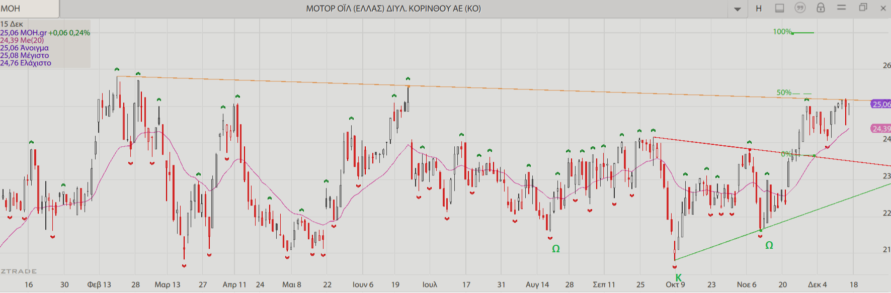Click the 100% Fibonacci level label
The height and width of the screenshot is (293, 891).
[782, 32]
